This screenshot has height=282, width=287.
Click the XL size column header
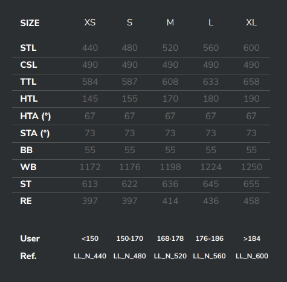pyautogui.click(x=251, y=22)
